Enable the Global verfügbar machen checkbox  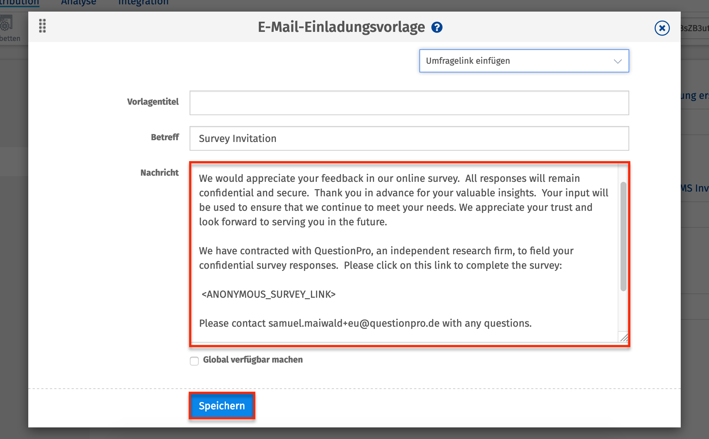(x=194, y=361)
